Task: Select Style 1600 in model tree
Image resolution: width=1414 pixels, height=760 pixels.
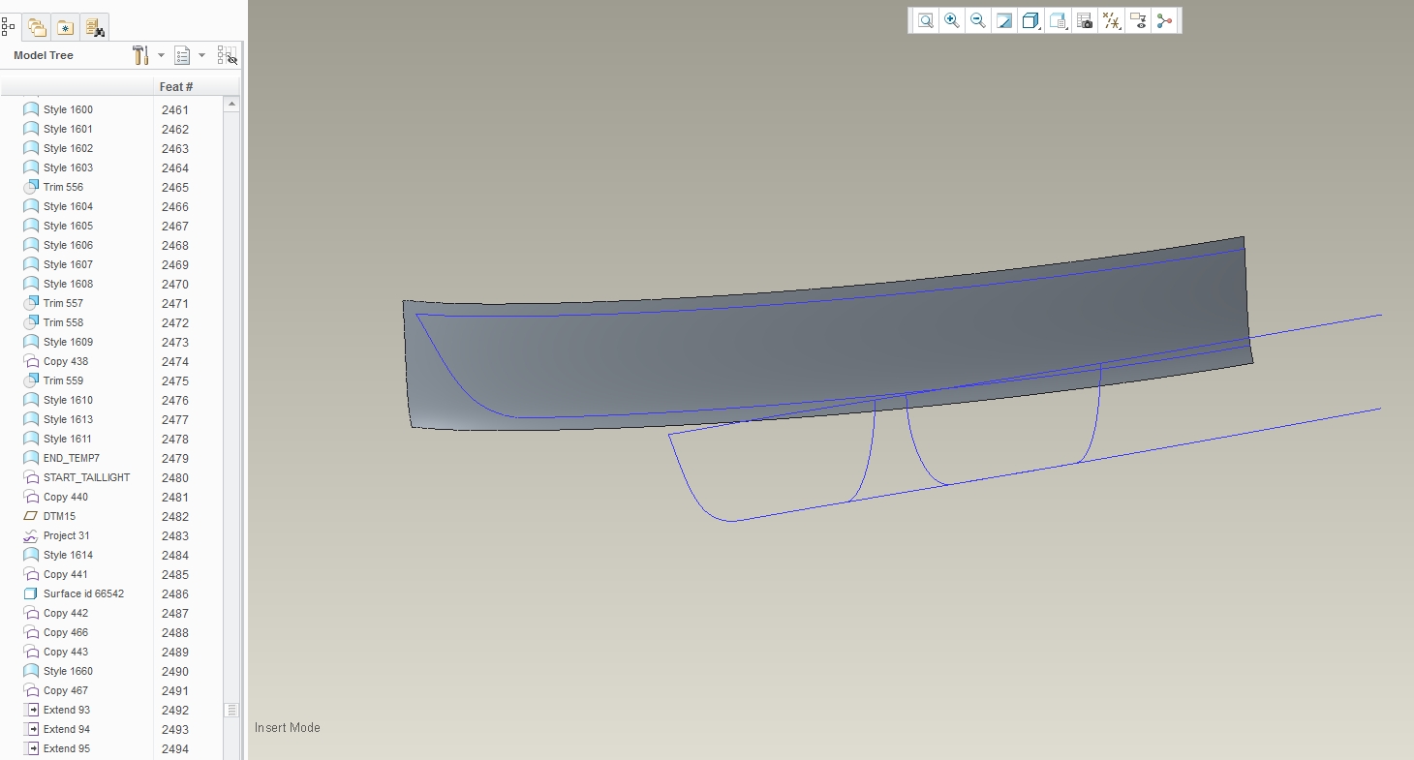Action: [x=68, y=109]
